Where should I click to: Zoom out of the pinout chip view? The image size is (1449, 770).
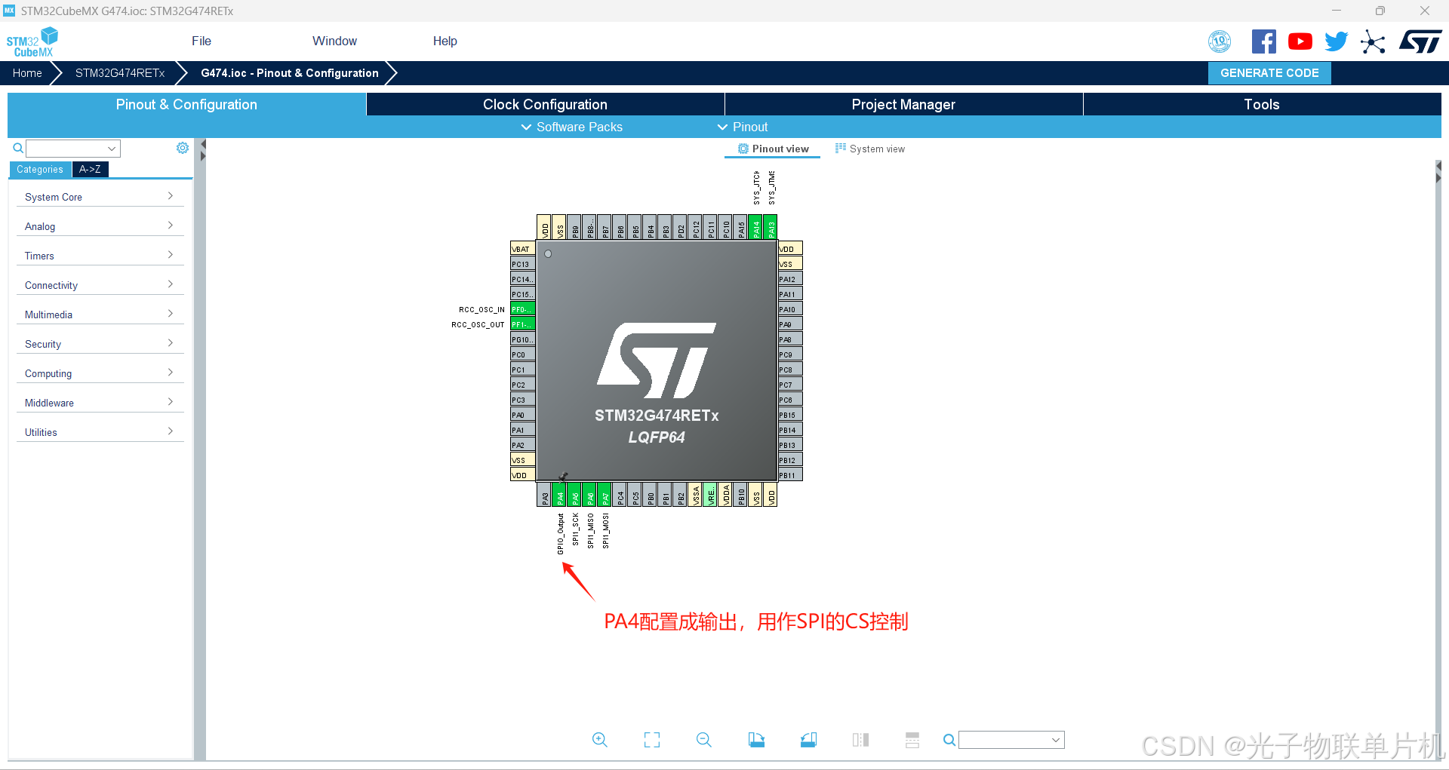[704, 740]
